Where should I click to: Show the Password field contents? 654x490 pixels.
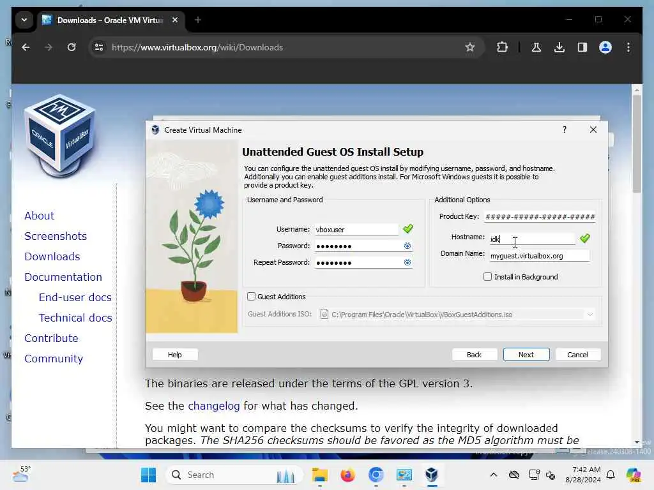tap(407, 246)
